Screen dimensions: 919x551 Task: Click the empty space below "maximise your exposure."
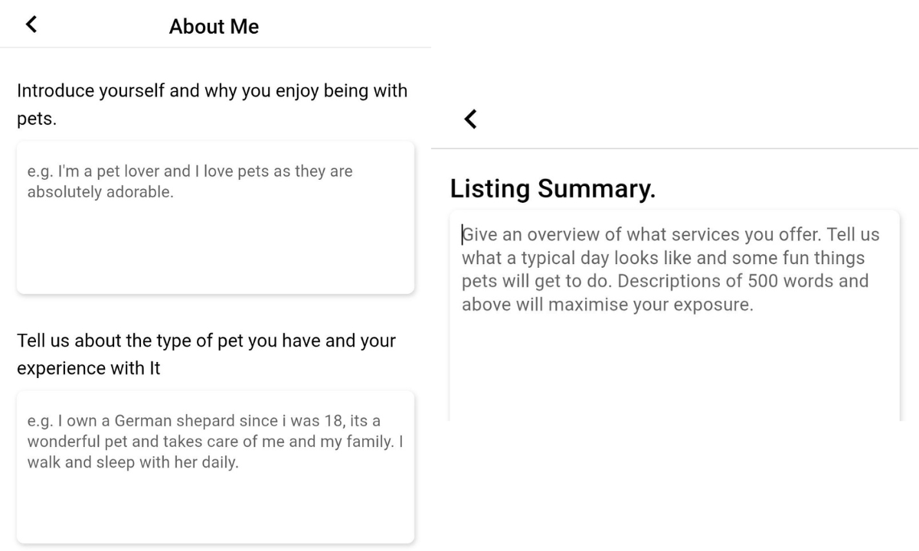675,367
